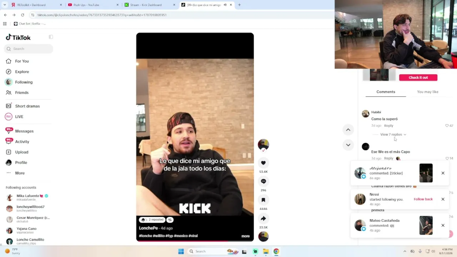Dismiss the Nessi follow notification
This screenshot has height=257, width=457.
[x=443, y=199]
